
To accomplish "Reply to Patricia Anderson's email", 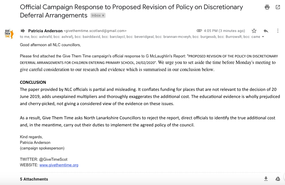I will (266, 31).
